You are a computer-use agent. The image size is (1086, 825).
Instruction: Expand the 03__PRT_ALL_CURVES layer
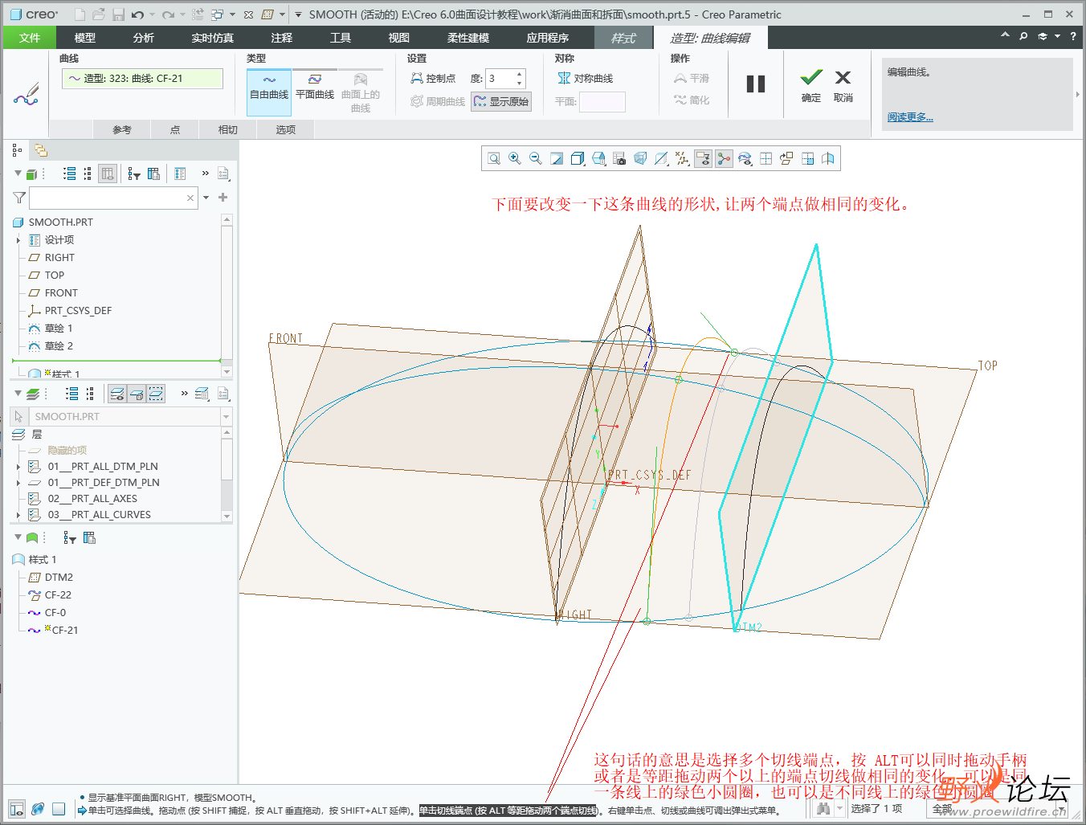click(18, 515)
